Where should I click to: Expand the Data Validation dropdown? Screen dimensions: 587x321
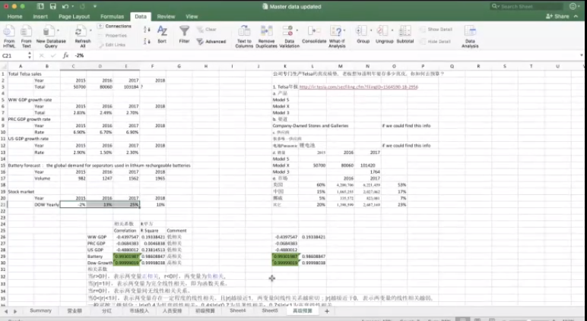pos(289,44)
